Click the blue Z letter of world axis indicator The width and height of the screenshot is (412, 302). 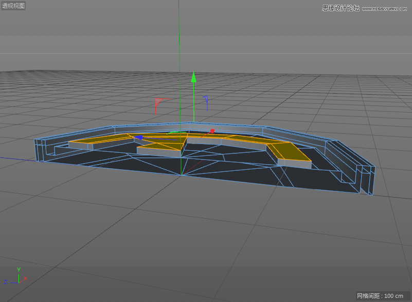5,282
